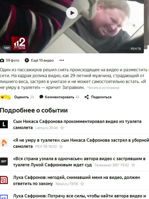Open the Lenta.ru source logo
Image resolution: width=149 pixels, height=199 pixels.
tap(4, 124)
